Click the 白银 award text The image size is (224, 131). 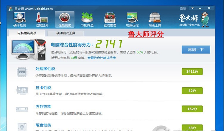tap(74, 58)
